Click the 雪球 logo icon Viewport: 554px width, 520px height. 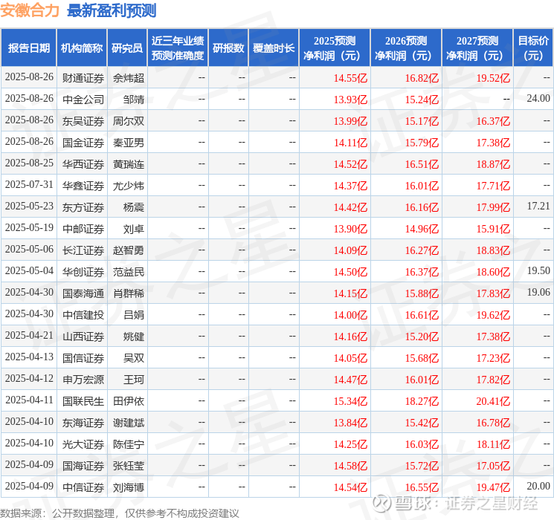(x=381, y=503)
